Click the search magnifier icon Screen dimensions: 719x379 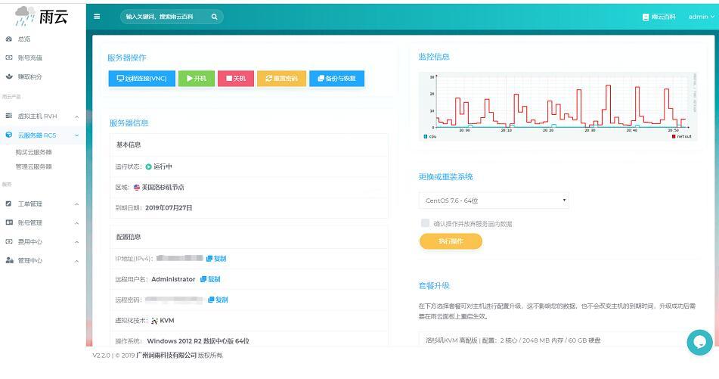[x=214, y=17]
